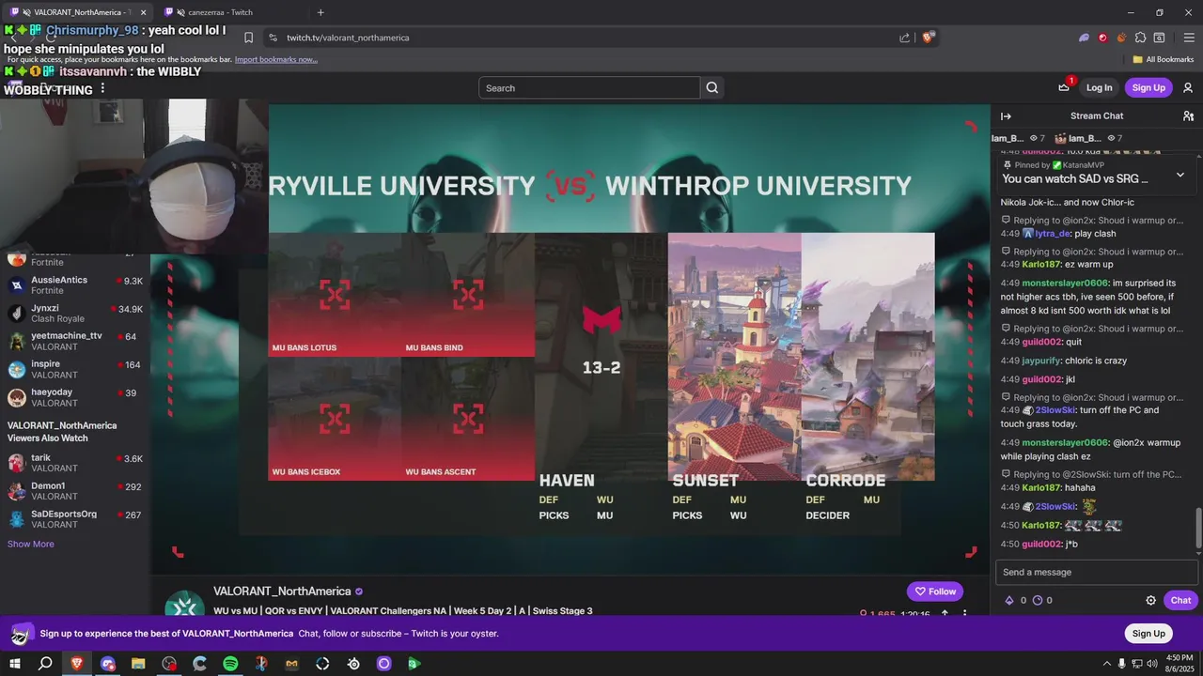
Task: Bookmark this page with the bookmark icon
Action: tap(248, 38)
